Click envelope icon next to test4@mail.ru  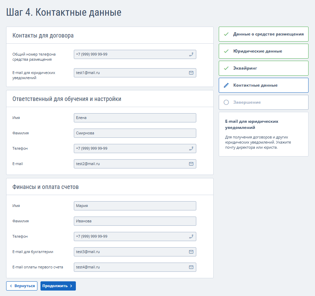(191, 267)
